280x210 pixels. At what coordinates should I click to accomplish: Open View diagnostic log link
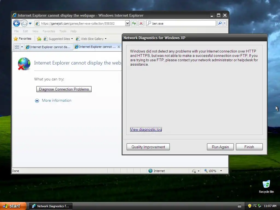[x=146, y=129]
